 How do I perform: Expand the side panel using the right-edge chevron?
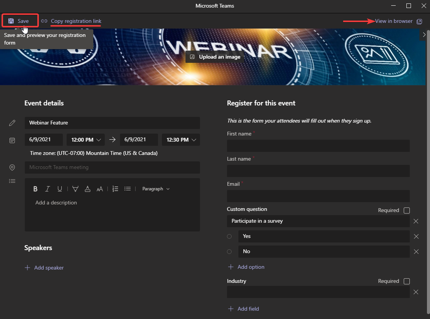pos(424,35)
